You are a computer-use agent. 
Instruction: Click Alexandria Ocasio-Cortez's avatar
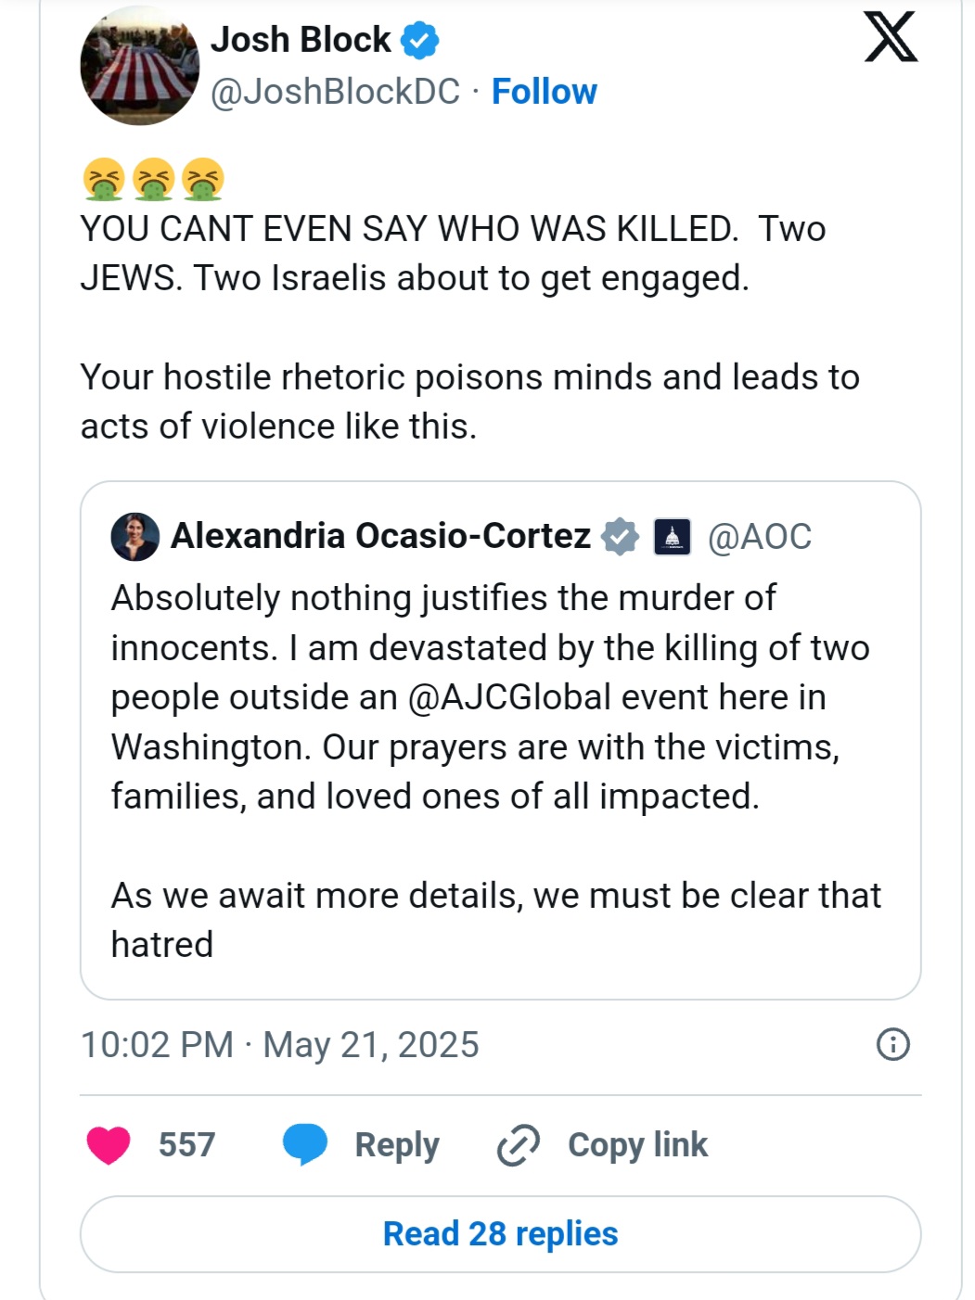tap(135, 537)
